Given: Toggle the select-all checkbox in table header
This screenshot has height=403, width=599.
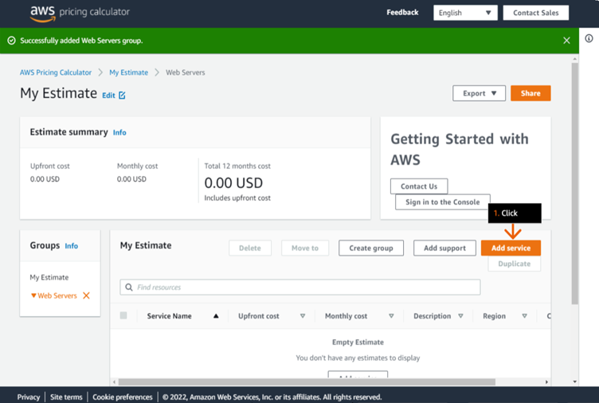Looking at the screenshot, I should (123, 316).
